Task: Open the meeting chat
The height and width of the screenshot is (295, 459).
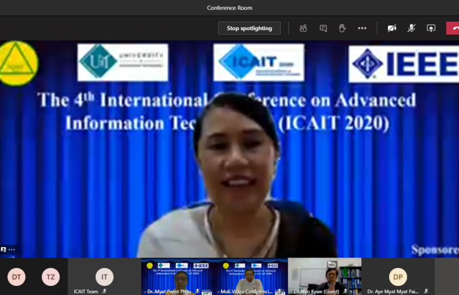Action: click(x=323, y=28)
